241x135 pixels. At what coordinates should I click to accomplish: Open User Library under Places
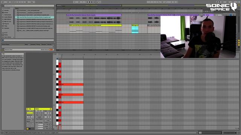point(8,37)
